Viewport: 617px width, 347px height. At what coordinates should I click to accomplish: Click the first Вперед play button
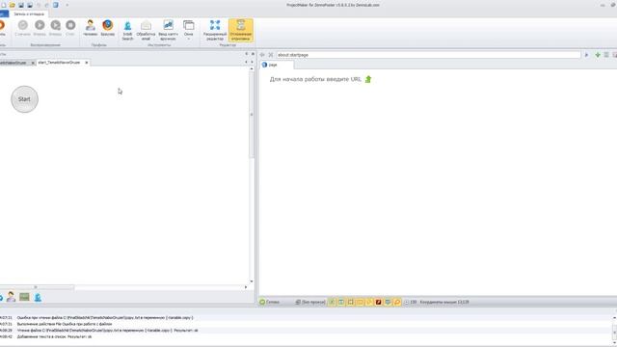tap(40, 28)
